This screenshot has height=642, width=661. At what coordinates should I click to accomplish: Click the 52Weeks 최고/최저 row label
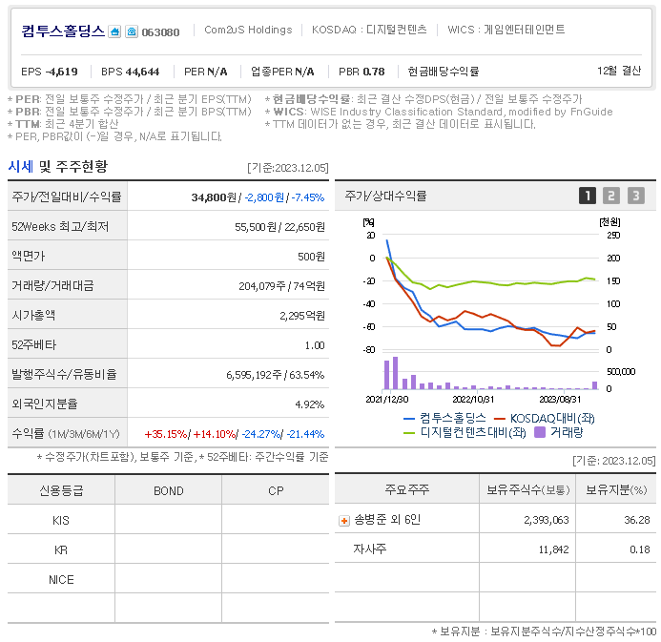click(60, 227)
